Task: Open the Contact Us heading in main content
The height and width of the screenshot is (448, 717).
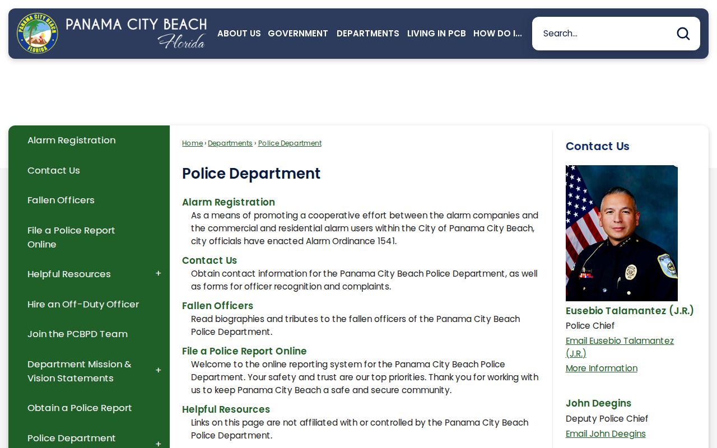Action: 209,260
